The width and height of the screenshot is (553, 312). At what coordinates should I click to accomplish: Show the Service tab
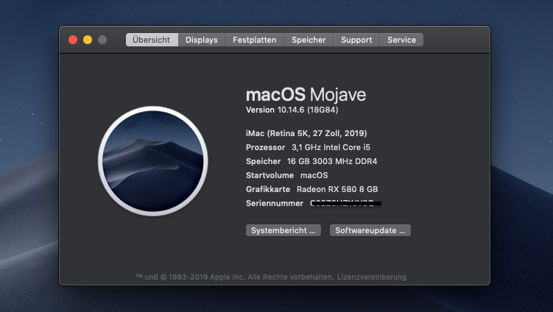click(402, 40)
